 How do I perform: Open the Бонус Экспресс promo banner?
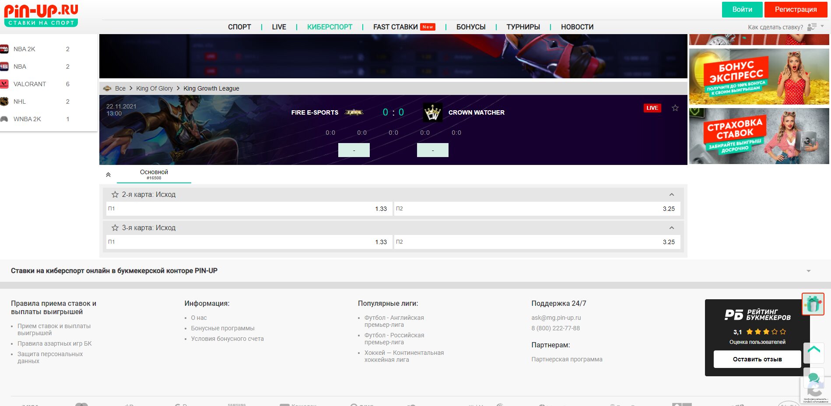pos(759,77)
